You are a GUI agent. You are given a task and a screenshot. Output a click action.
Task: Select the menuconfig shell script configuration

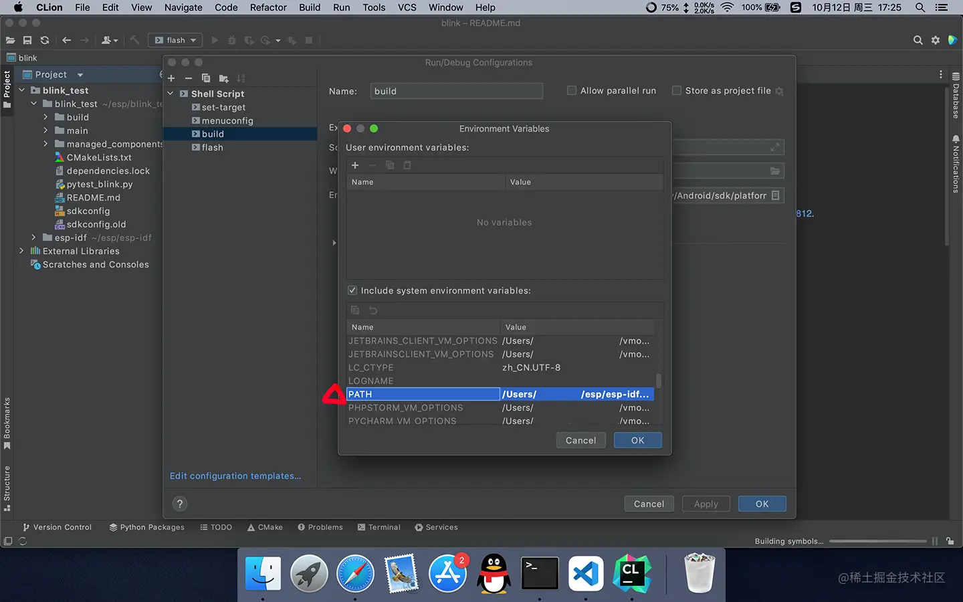[227, 120]
